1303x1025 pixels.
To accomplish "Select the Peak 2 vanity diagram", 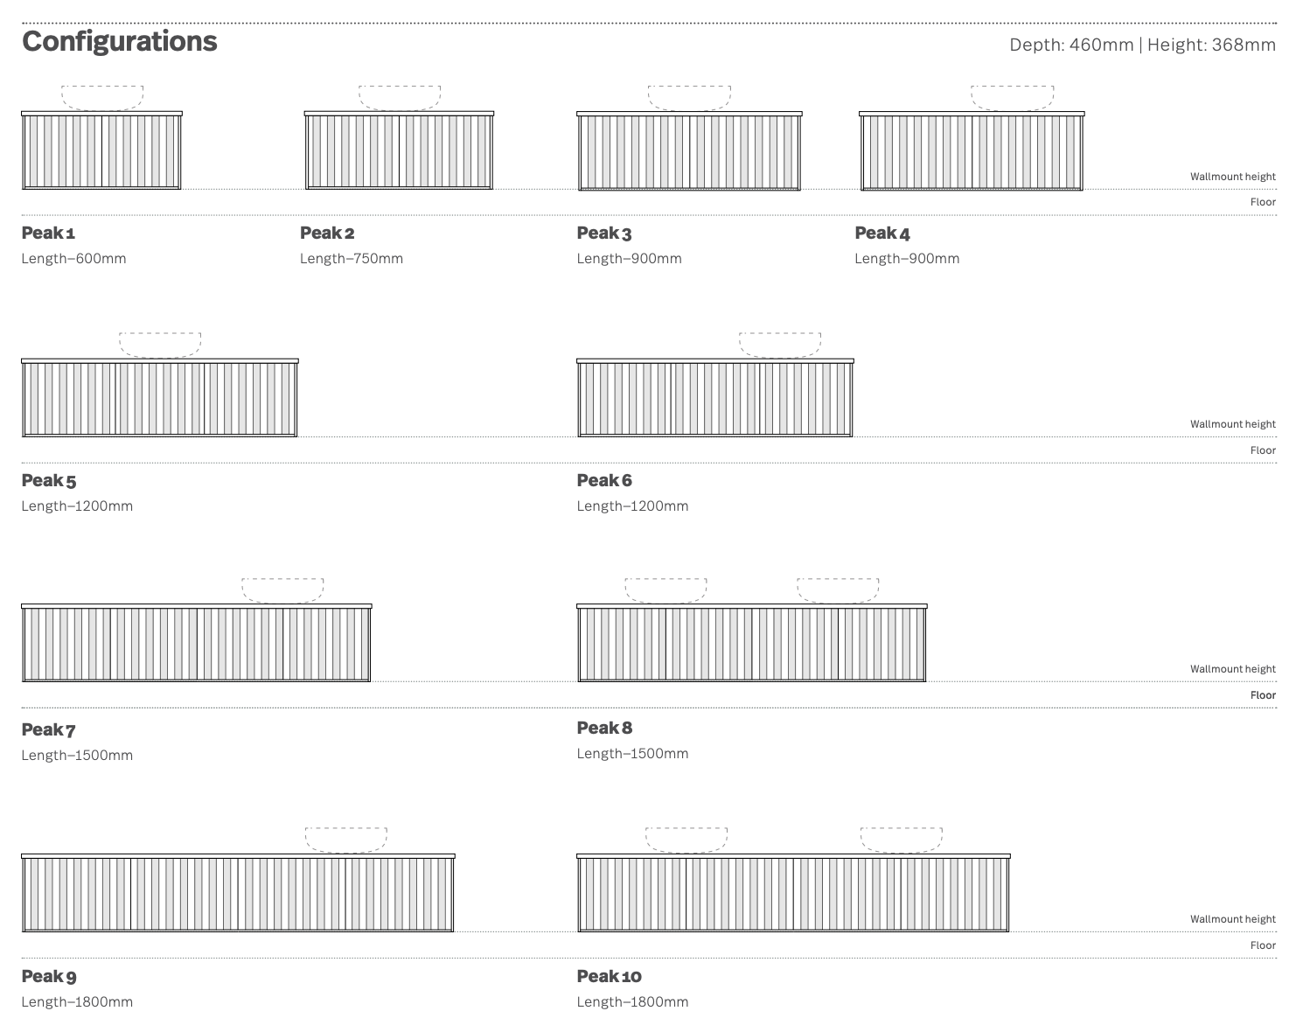I will click(x=399, y=150).
